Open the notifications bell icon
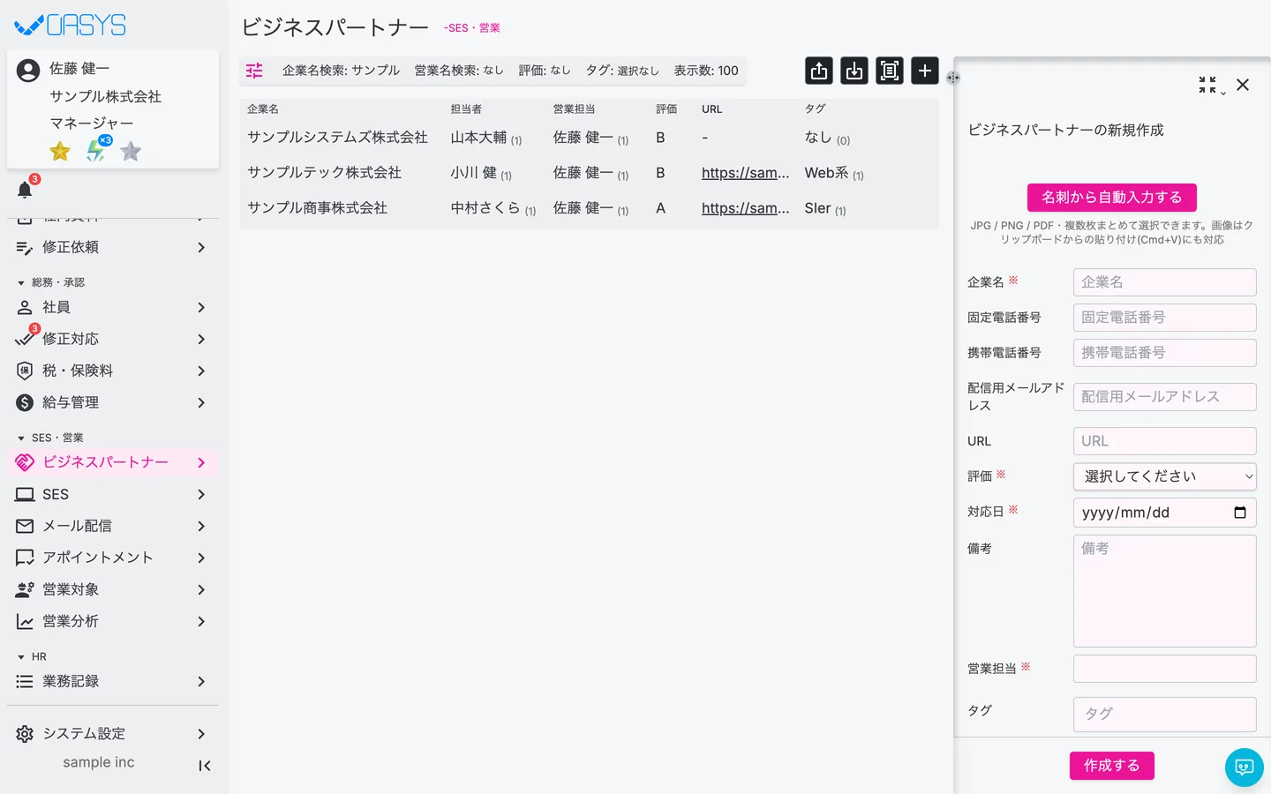The height and width of the screenshot is (794, 1271). point(25,189)
